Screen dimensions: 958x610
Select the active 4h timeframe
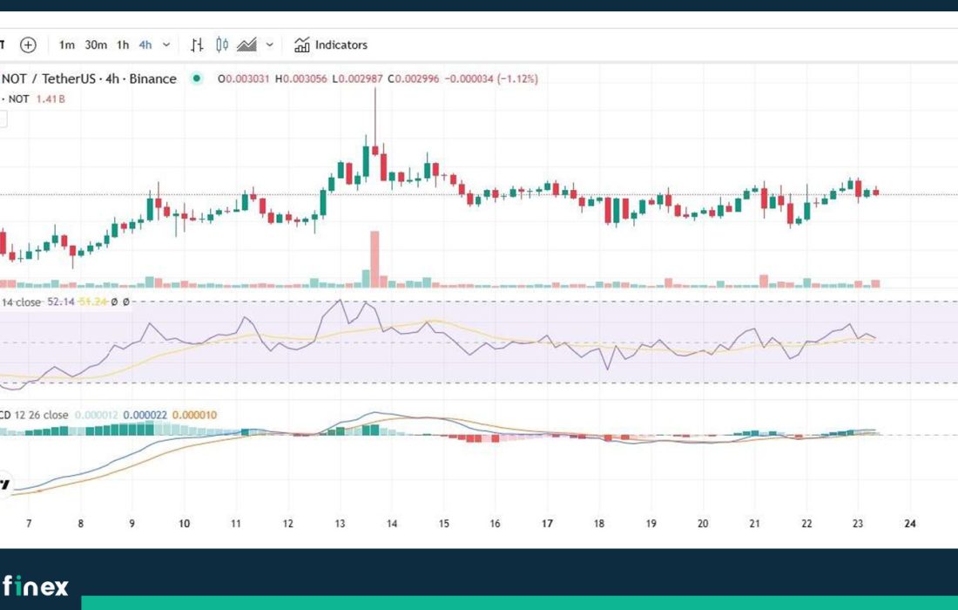(x=145, y=44)
